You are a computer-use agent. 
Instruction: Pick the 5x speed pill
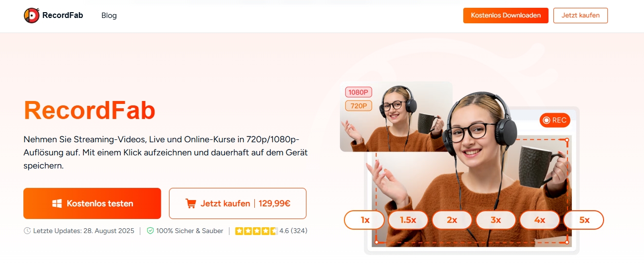(x=584, y=220)
